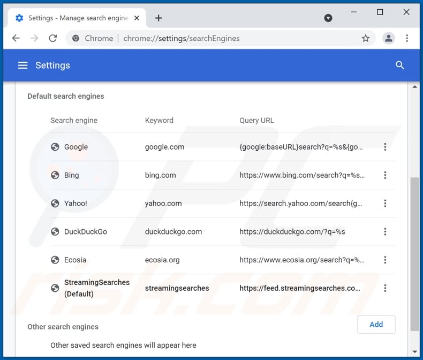Click the scrollbar up arrow
Viewport: 423px width, 360px height.
point(414,87)
